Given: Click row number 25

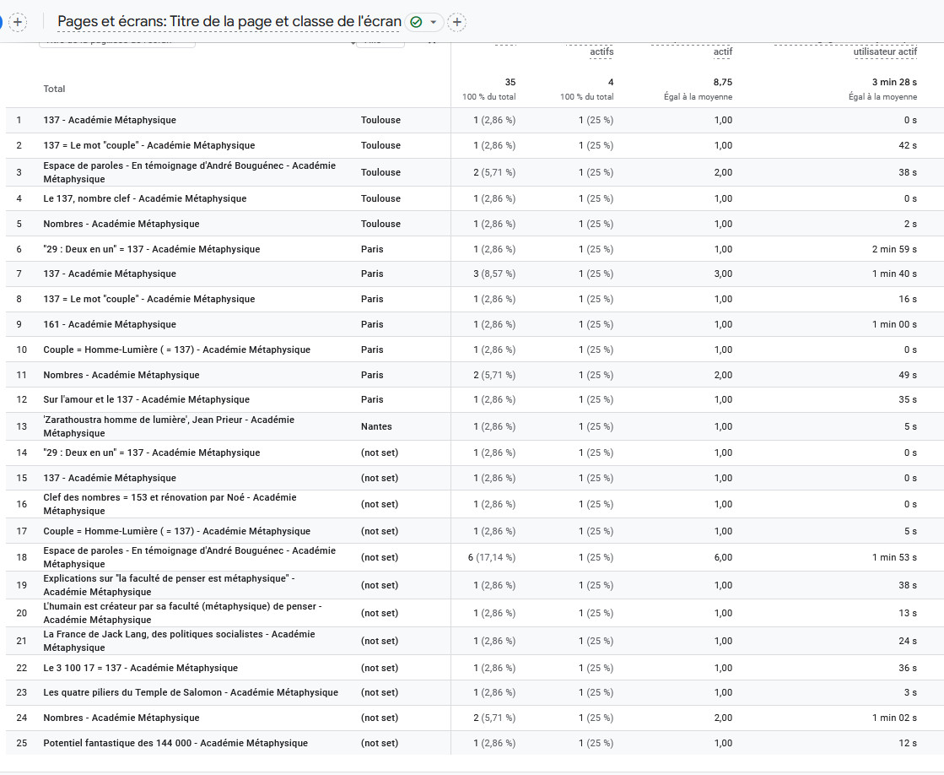Looking at the screenshot, I should [x=22, y=743].
